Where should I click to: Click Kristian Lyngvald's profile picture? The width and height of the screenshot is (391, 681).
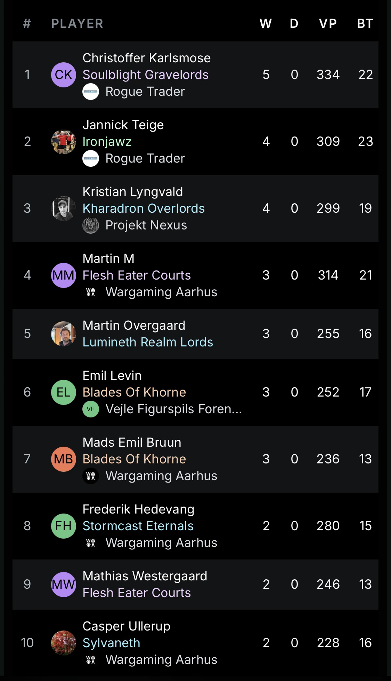[63, 208]
